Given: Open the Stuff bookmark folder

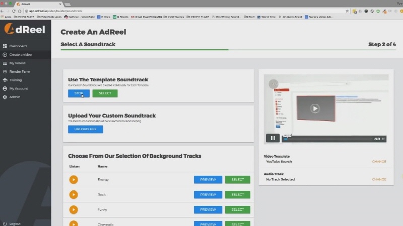Looking at the screenshot, I should 249,17.
